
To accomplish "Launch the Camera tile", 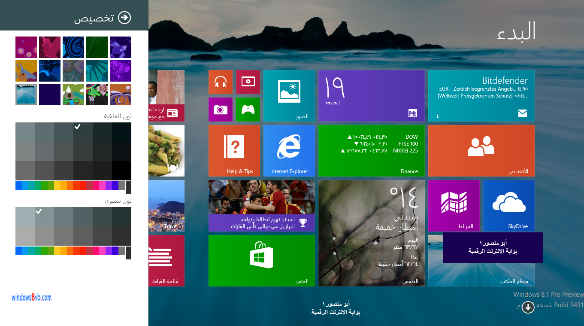I will 221,110.
